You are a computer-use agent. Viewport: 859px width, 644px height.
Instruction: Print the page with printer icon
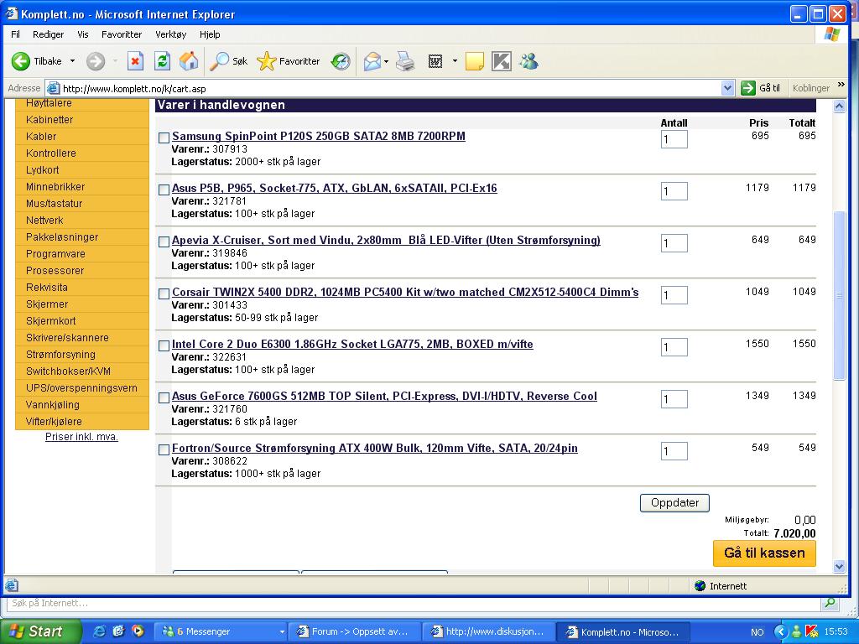[x=405, y=60]
